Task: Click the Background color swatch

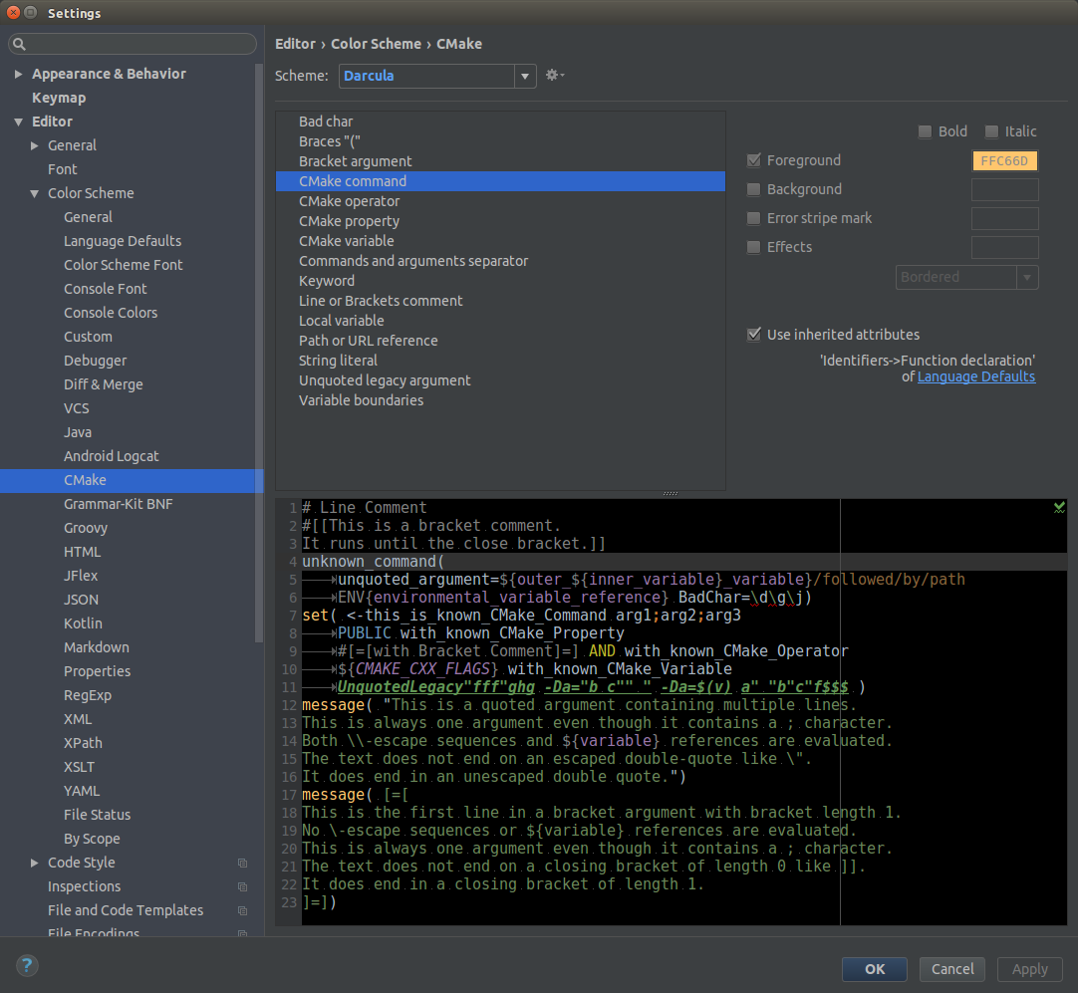Action: pos(1004,189)
